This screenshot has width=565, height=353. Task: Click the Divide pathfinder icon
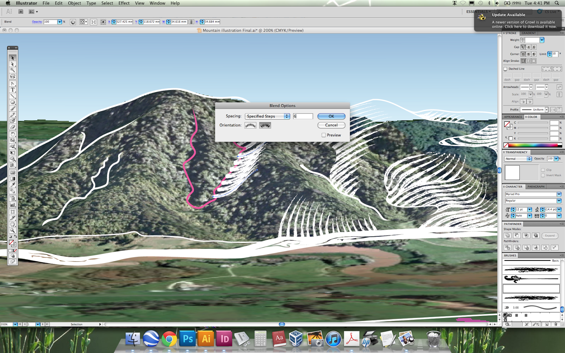[x=507, y=247]
